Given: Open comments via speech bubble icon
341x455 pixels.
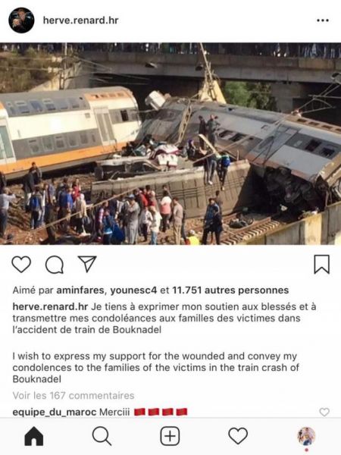Looking at the screenshot, I should [55, 265].
